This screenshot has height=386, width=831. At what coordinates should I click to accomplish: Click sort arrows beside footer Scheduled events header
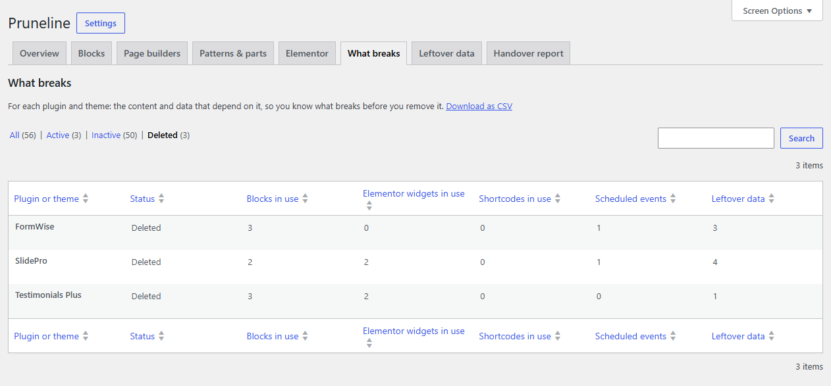point(673,336)
